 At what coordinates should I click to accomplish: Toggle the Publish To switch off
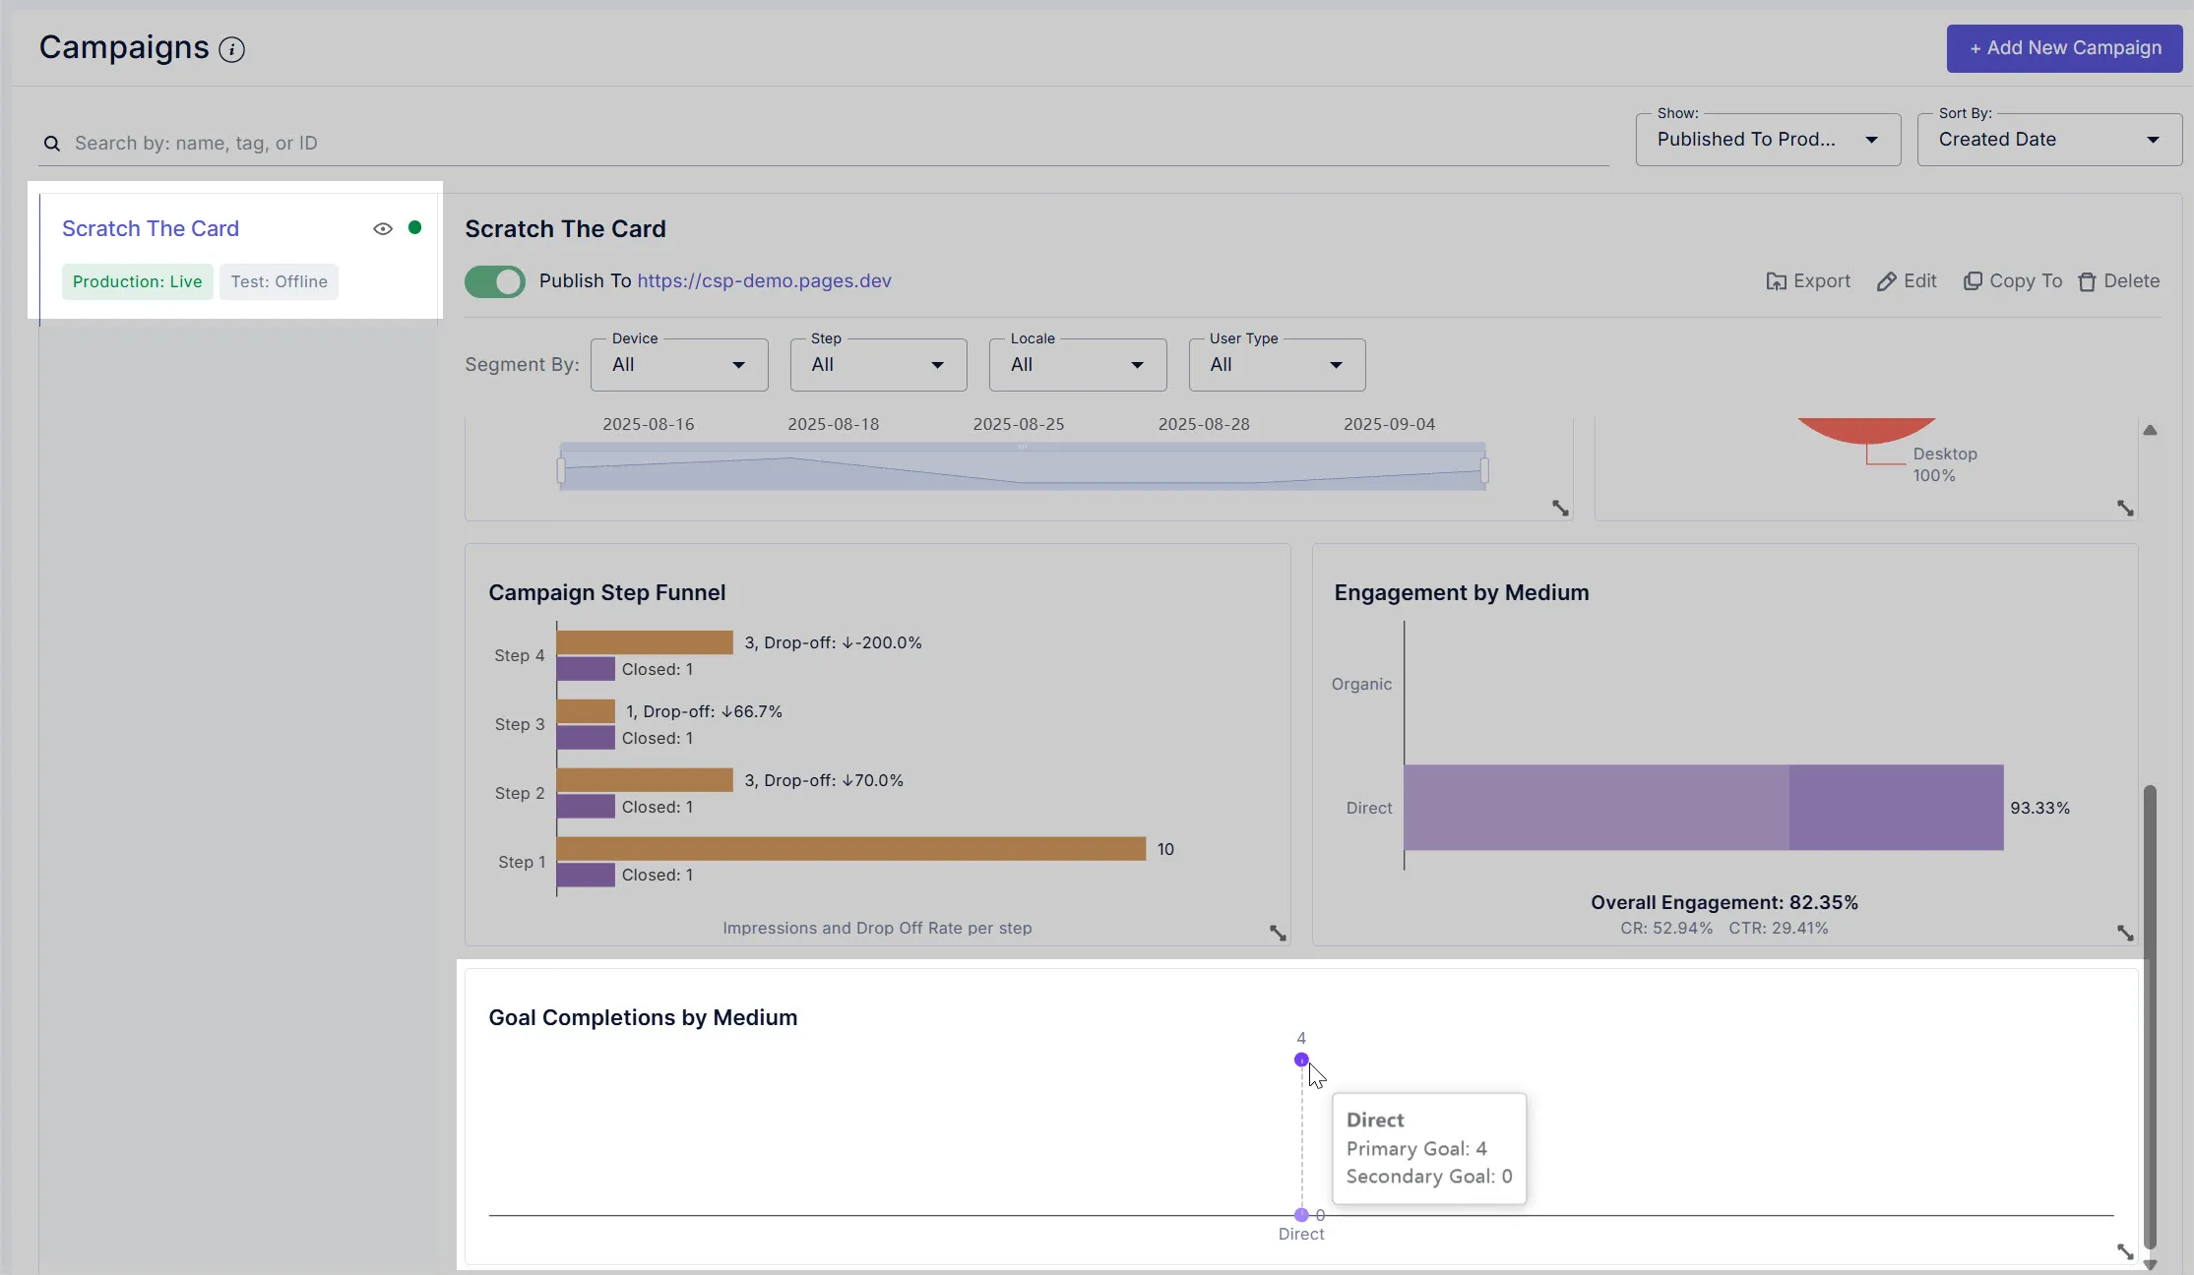coord(495,281)
